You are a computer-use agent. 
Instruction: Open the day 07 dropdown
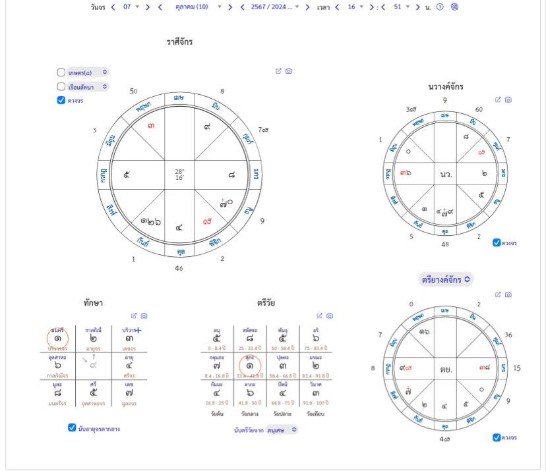[131, 7]
